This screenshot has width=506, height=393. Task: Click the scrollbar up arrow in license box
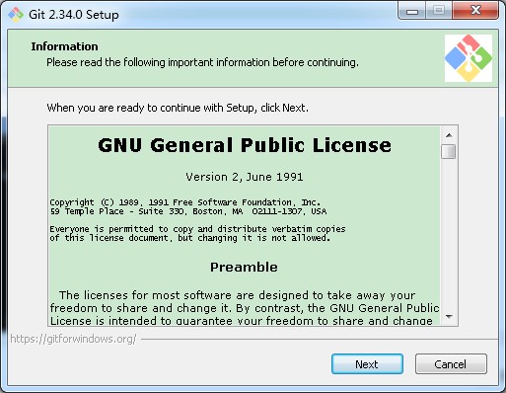pyautogui.click(x=449, y=135)
